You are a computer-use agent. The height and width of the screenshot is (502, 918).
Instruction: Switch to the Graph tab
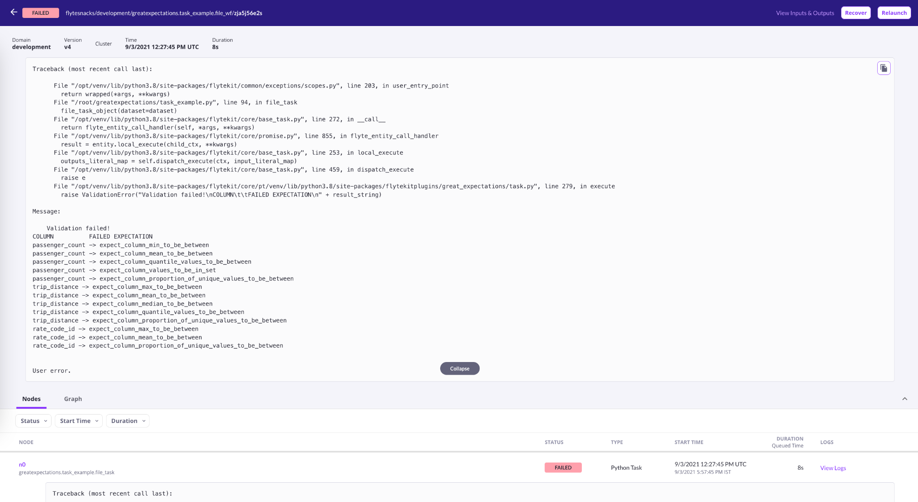(73, 398)
